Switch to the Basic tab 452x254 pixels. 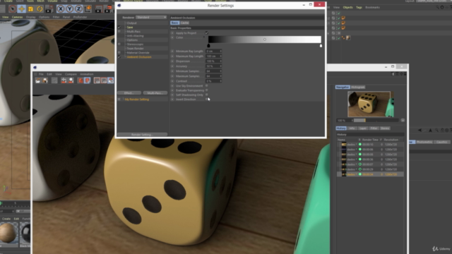point(174,23)
